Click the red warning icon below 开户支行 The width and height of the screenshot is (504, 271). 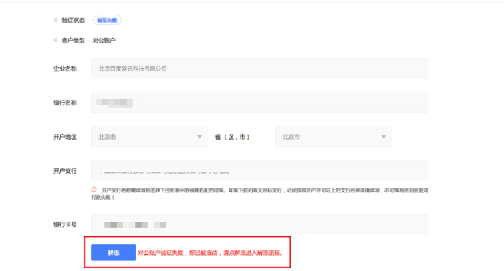pyautogui.click(x=94, y=190)
